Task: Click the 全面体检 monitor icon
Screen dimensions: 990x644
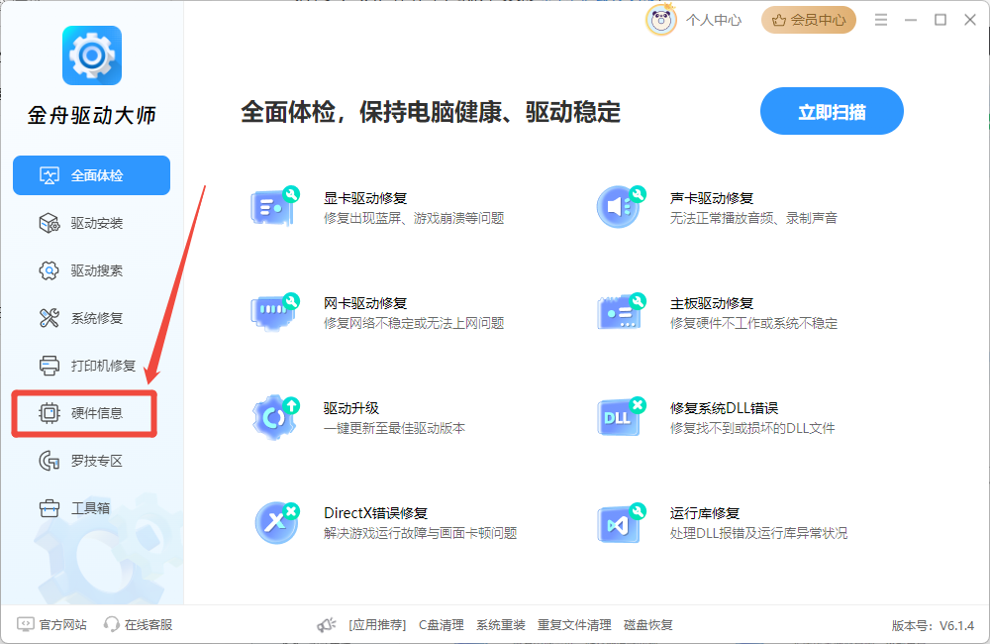Action: coord(49,175)
